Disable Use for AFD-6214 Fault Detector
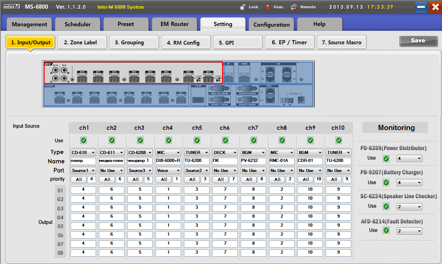442x264 pixels. 386,230
